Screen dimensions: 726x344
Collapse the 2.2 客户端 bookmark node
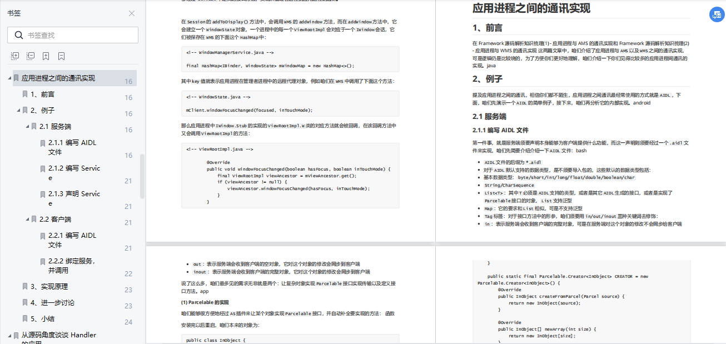(x=28, y=218)
